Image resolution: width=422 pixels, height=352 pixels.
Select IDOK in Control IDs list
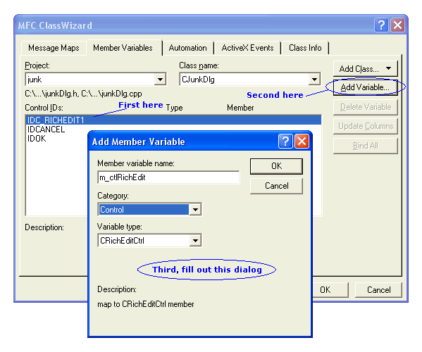37,139
